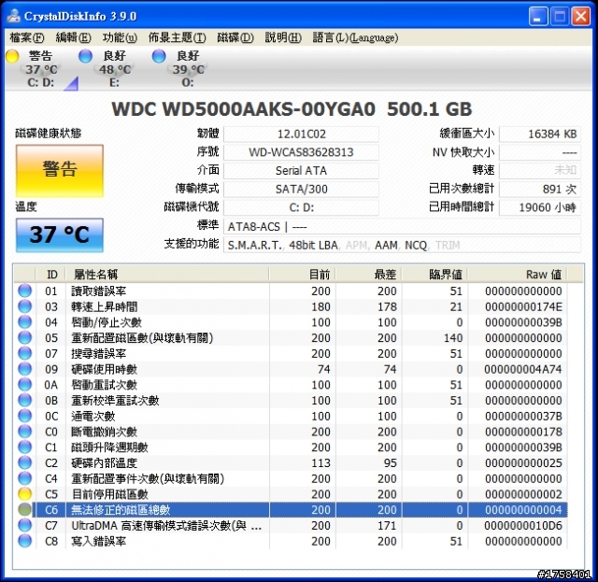The width and height of the screenshot is (598, 582).
Task: Select the 轉速上昇時間 attribute name
Action: tap(105, 306)
